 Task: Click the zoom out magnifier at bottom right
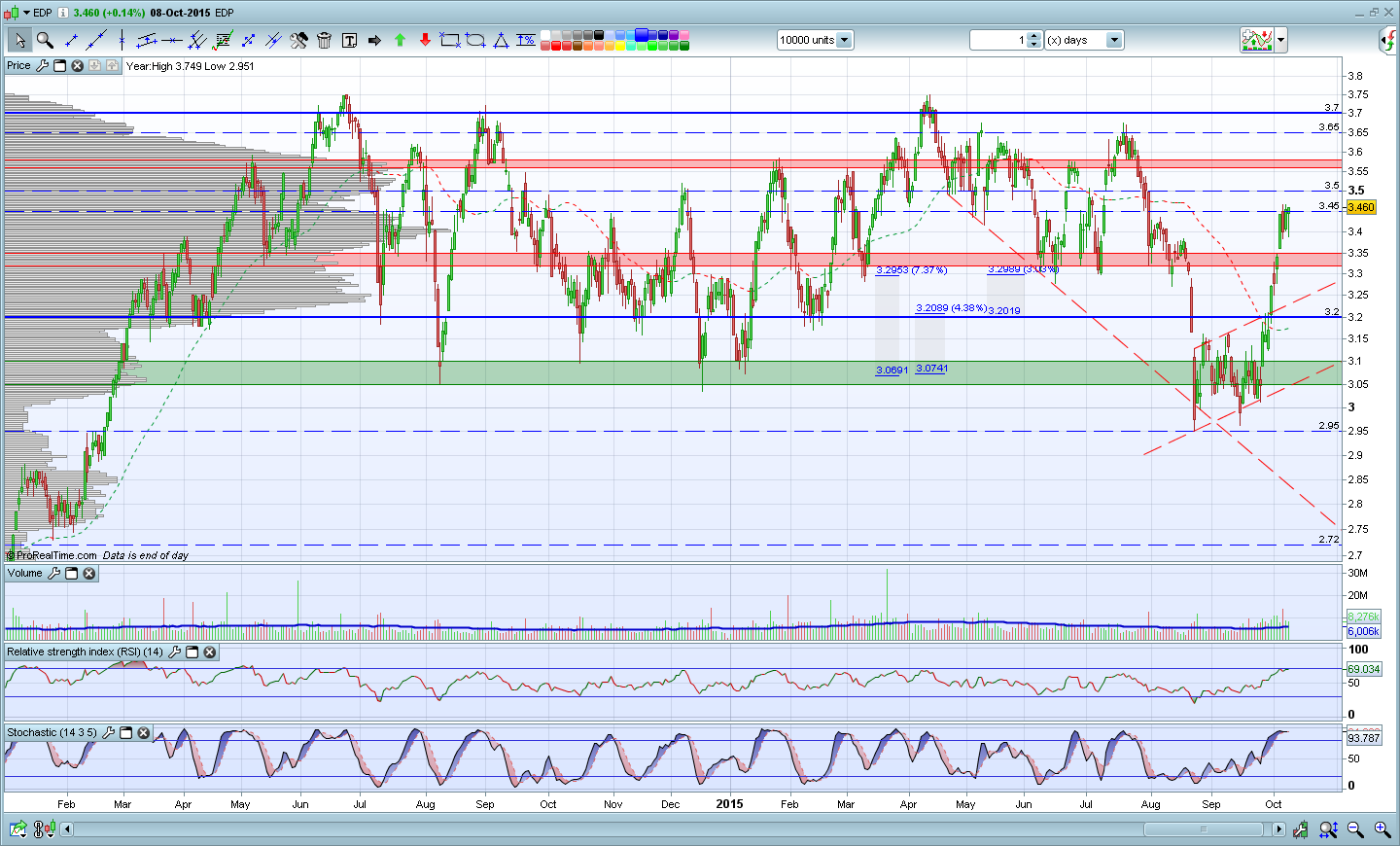click(1355, 829)
